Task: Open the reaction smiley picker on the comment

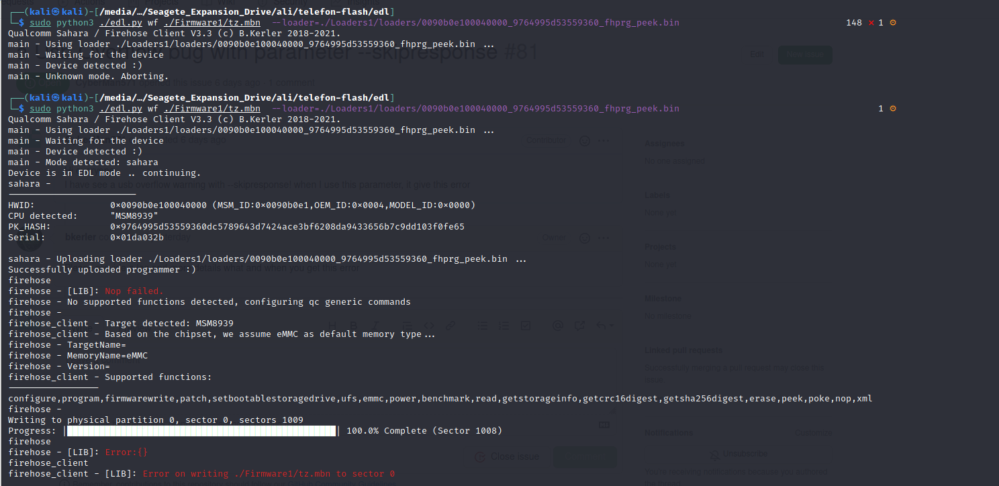Action: coord(586,140)
